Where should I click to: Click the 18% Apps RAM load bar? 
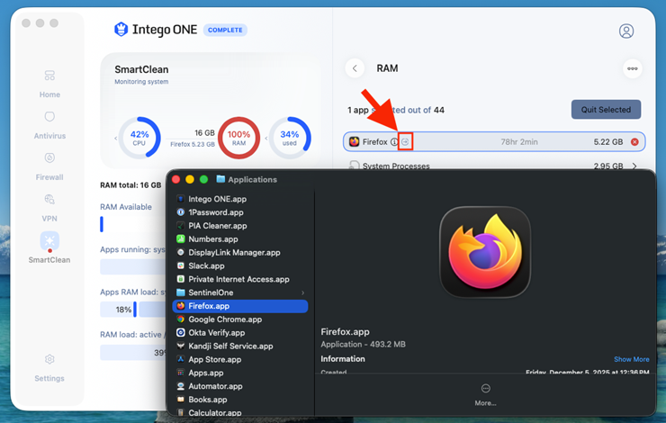pyautogui.click(x=118, y=310)
